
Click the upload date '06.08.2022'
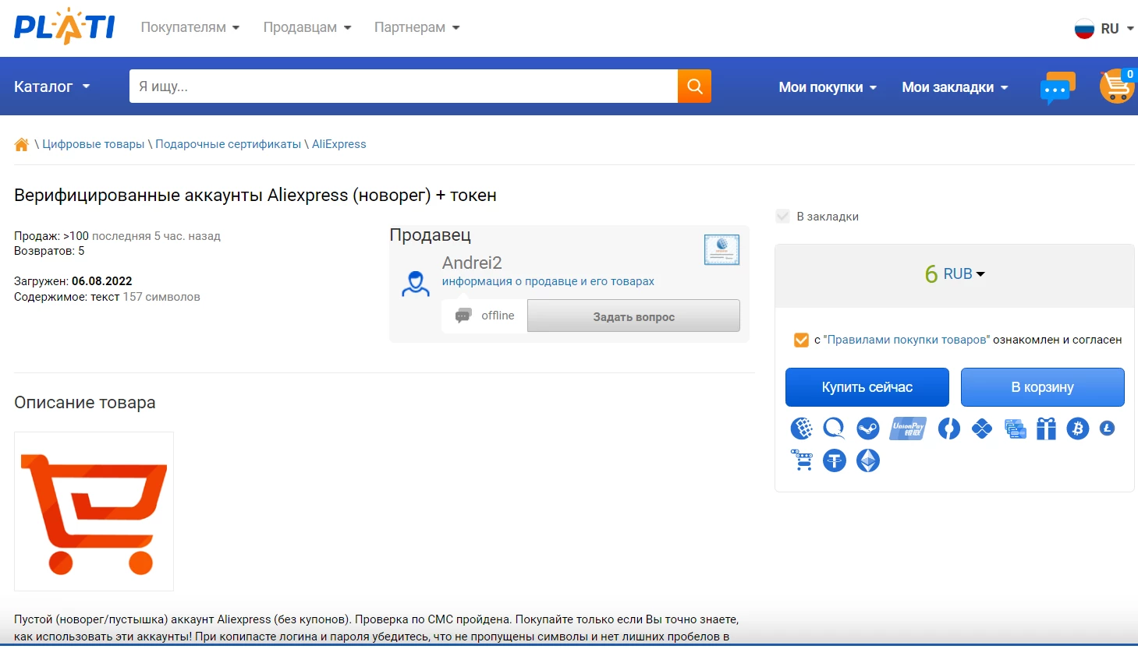coord(102,281)
